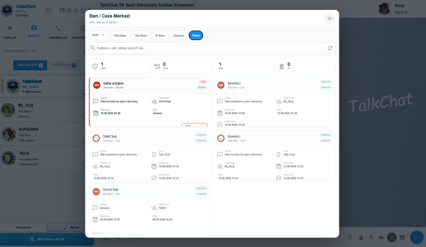Start video with the camera icon
The image size is (426, 247).
(381, 238)
